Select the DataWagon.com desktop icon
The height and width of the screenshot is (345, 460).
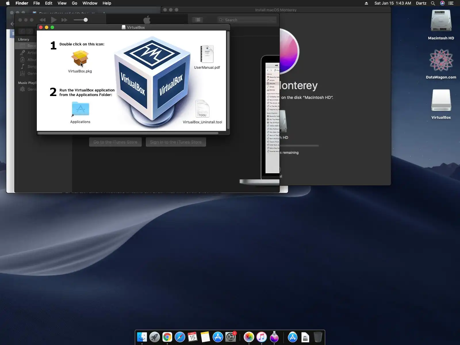441,60
